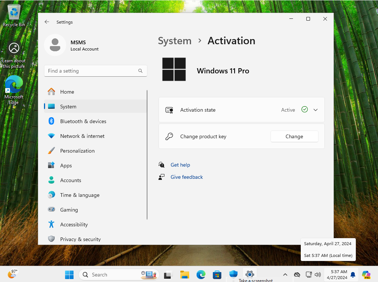The height and width of the screenshot is (282, 378).
Task: Select the Home item in sidebar
Action: 67,92
